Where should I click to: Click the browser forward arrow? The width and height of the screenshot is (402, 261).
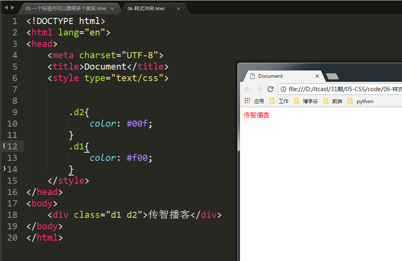coord(259,89)
